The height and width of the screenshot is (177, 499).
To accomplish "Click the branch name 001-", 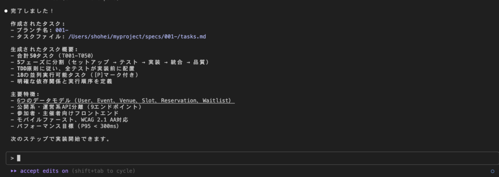I will click(62, 30).
